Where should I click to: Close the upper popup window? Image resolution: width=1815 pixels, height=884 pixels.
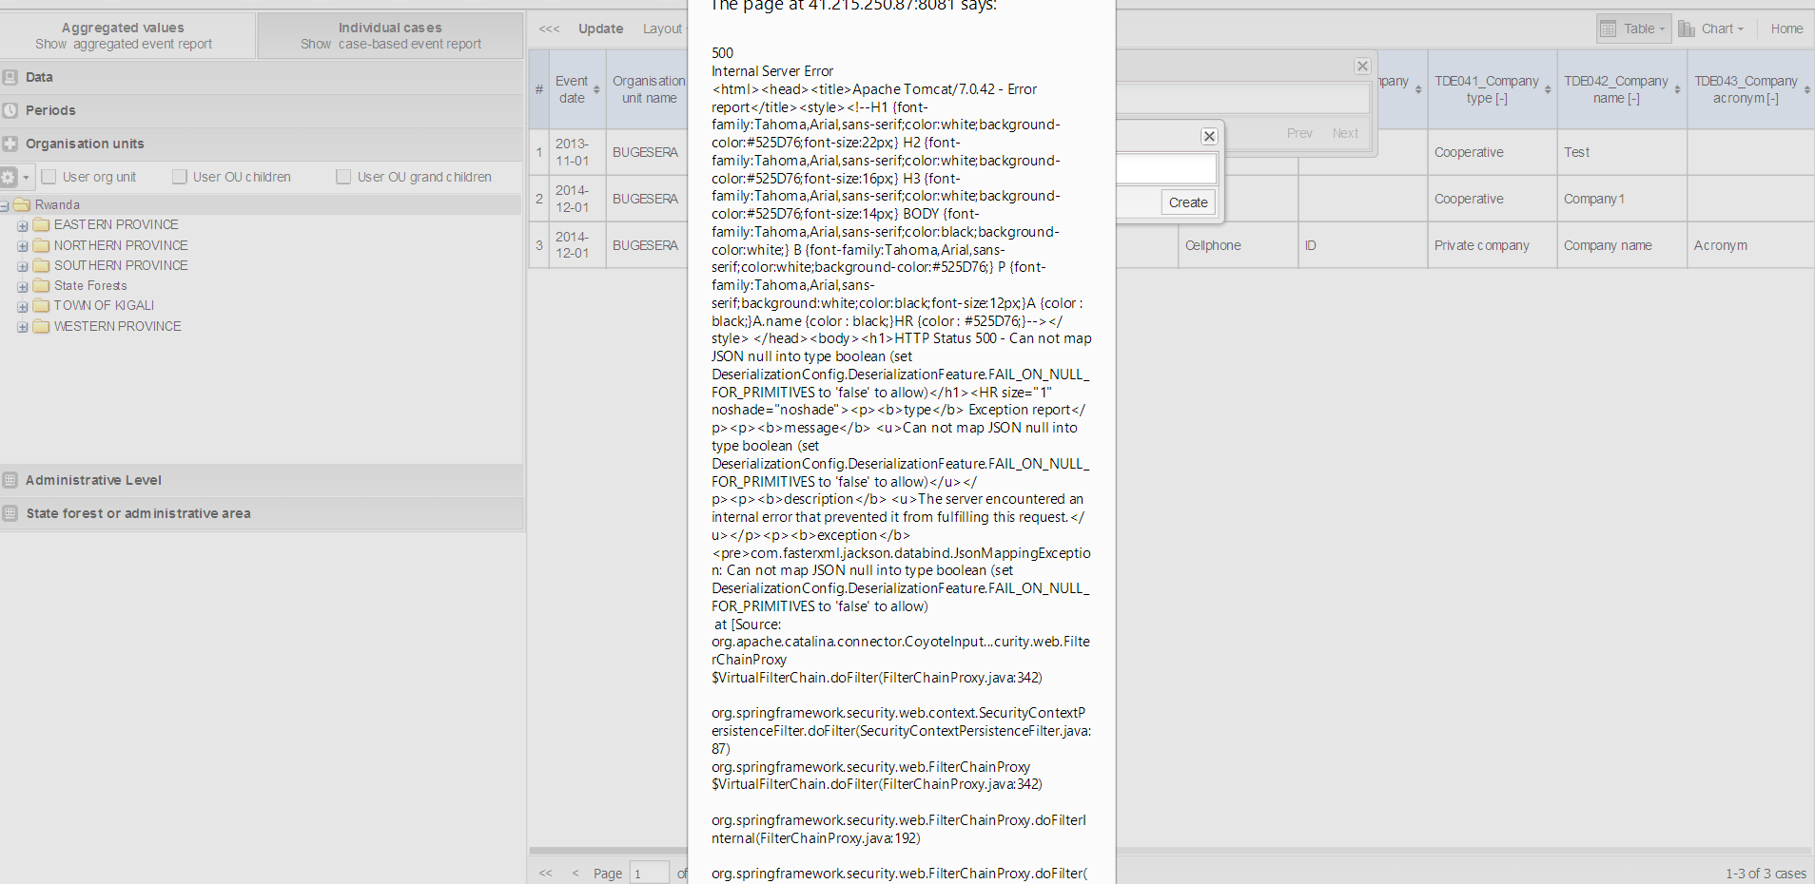pyautogui.click(x=1362, y=66)
